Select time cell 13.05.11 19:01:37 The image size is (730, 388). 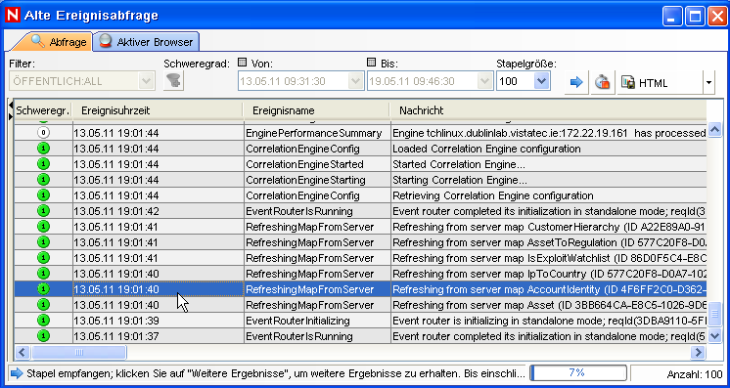[159, 336]
